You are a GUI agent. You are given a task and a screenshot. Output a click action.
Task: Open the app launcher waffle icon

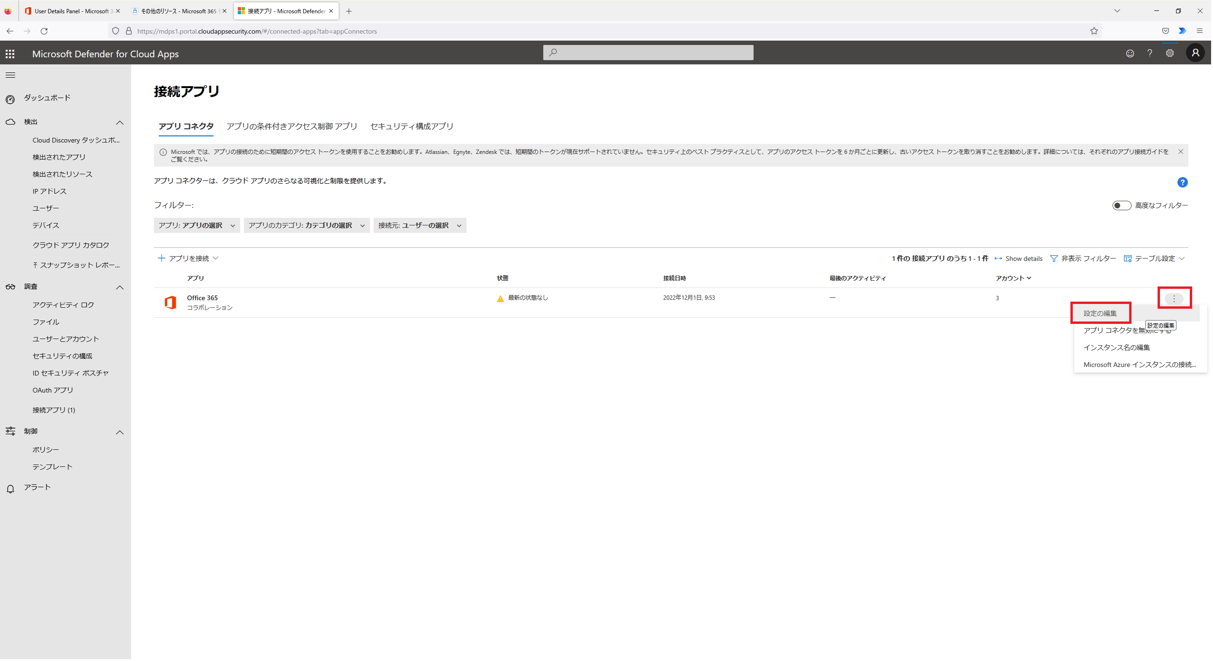click(10, 54)
